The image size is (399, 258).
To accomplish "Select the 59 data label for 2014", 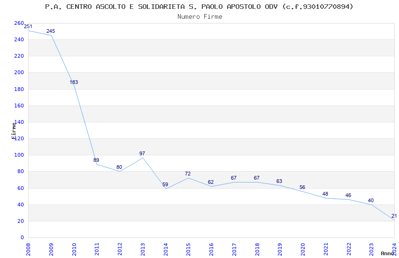I will [x=165, y=184].
